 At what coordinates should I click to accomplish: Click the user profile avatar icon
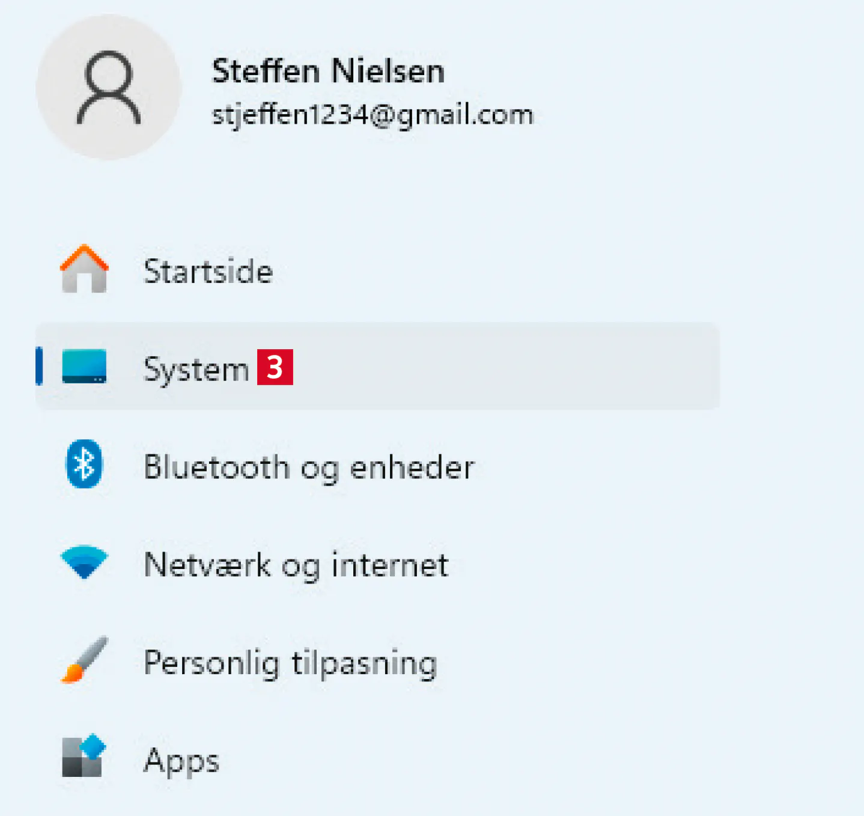click(x=108, y=88)
